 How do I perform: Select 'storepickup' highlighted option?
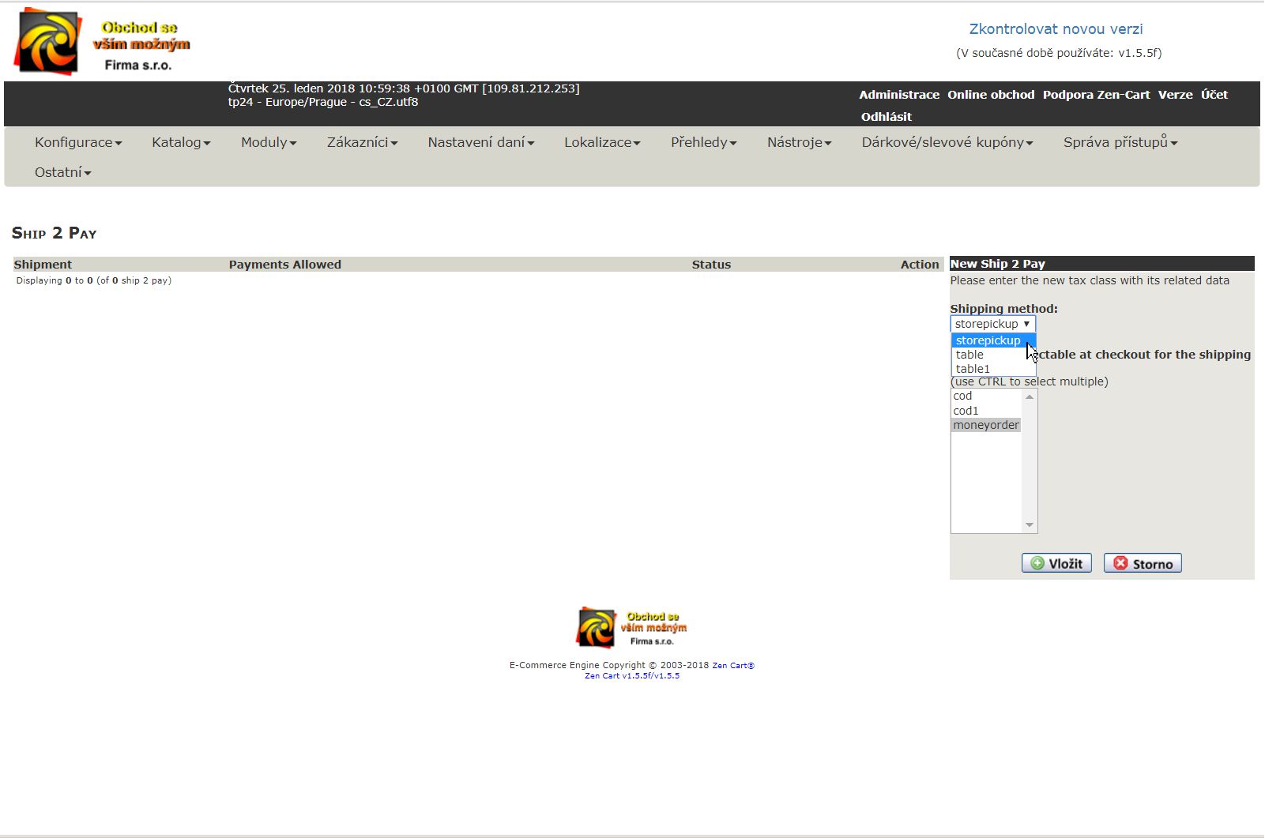pyautogui.click(x=988, y=340)
